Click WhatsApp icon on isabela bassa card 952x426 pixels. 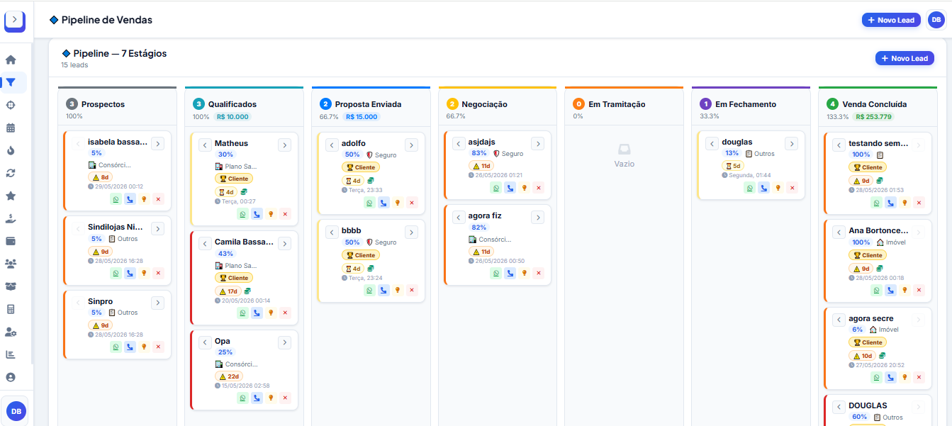[116, 200]
